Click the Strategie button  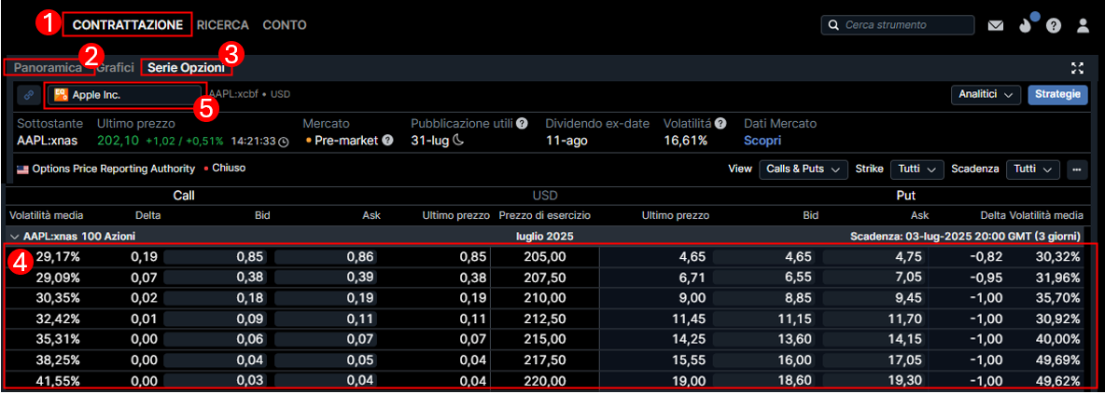click(1057, 94)
